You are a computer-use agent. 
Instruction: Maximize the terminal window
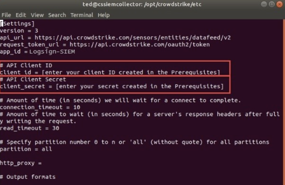tap(272, 4)
